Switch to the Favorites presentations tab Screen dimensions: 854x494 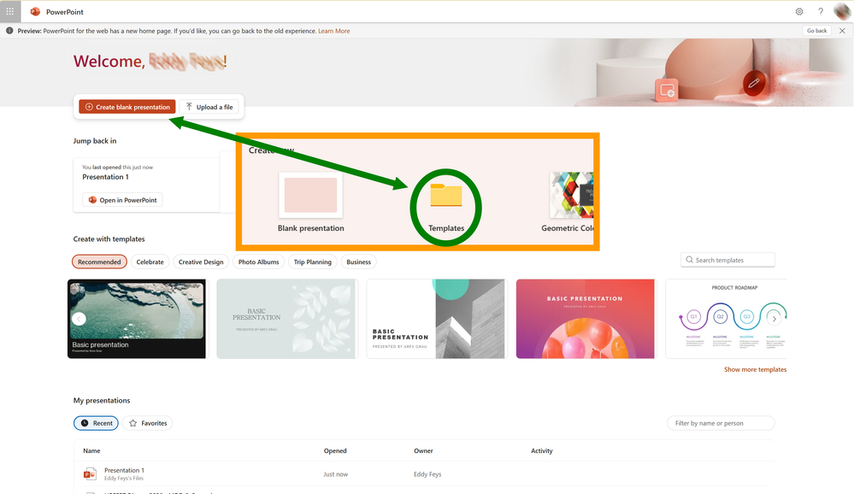[148, 423]
